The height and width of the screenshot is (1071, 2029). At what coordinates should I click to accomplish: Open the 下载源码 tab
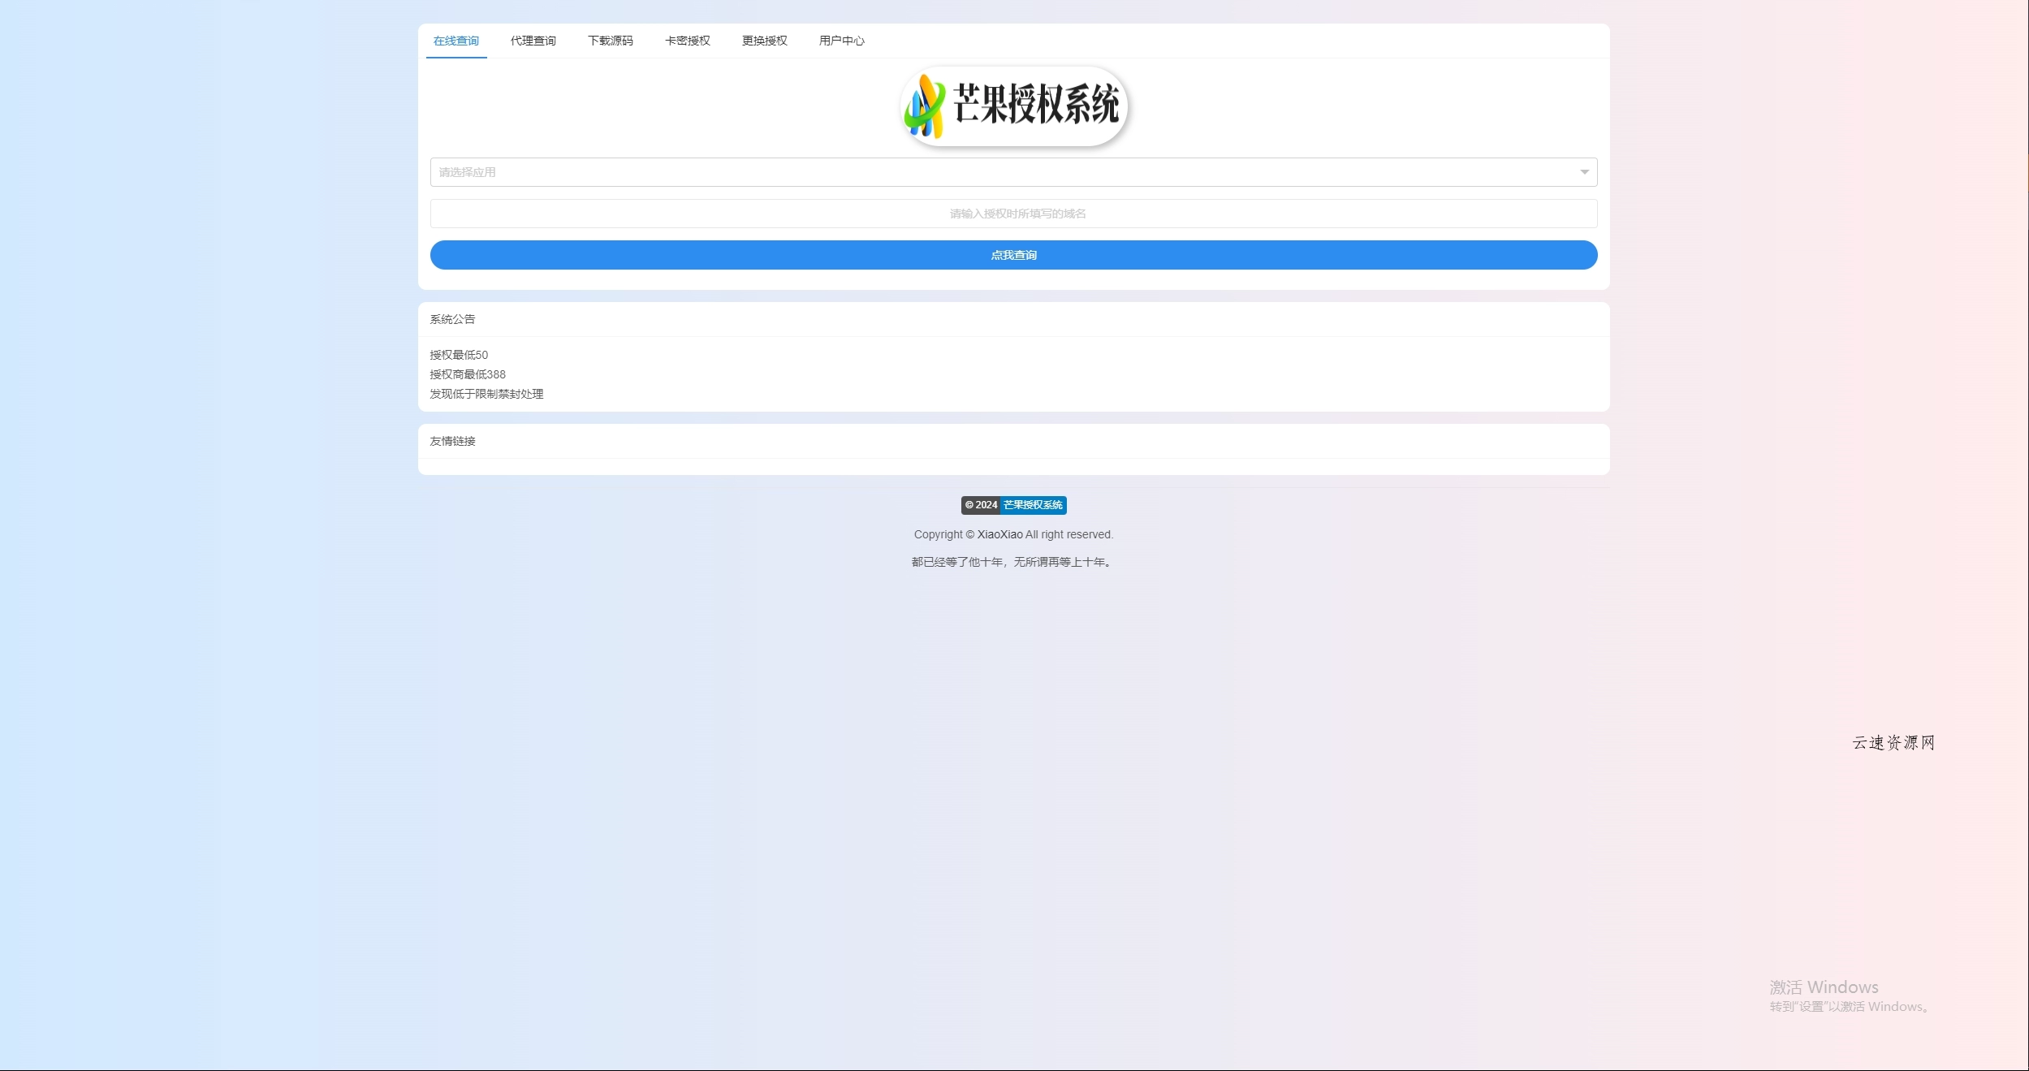(610, 40)
